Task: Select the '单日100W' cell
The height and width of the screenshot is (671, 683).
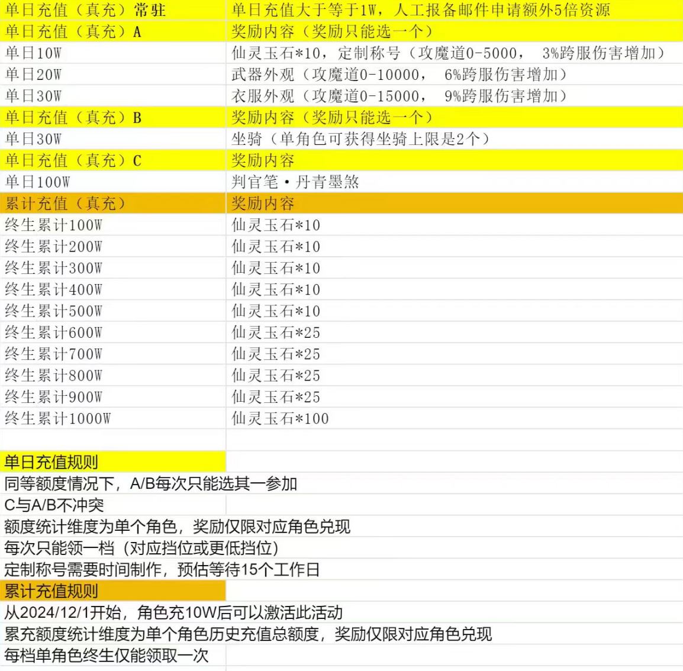Action: [37, 182]
